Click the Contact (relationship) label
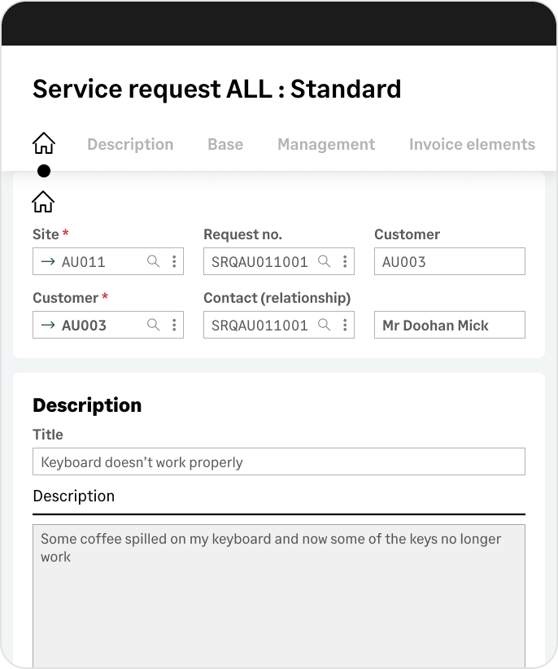The width and height of the screenshot is (558, 669). (x=277, y=298)
